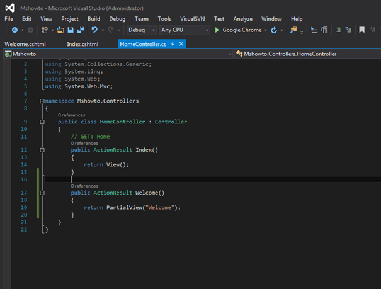Click the Navigate Backward arrow icon
Screen dimensions: 381x289
point(14,30)
